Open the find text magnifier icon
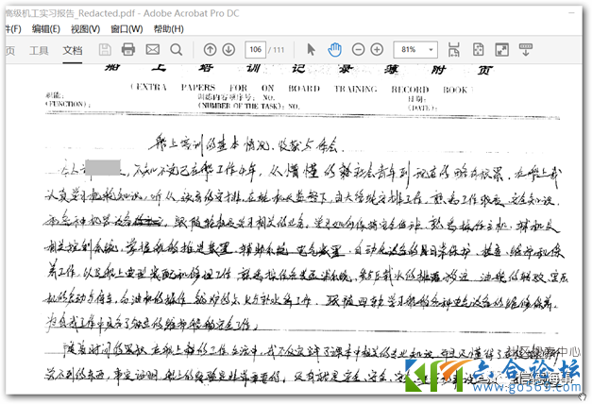The height and width of the screenshot is (404, 592). click(x=176, y=49)
